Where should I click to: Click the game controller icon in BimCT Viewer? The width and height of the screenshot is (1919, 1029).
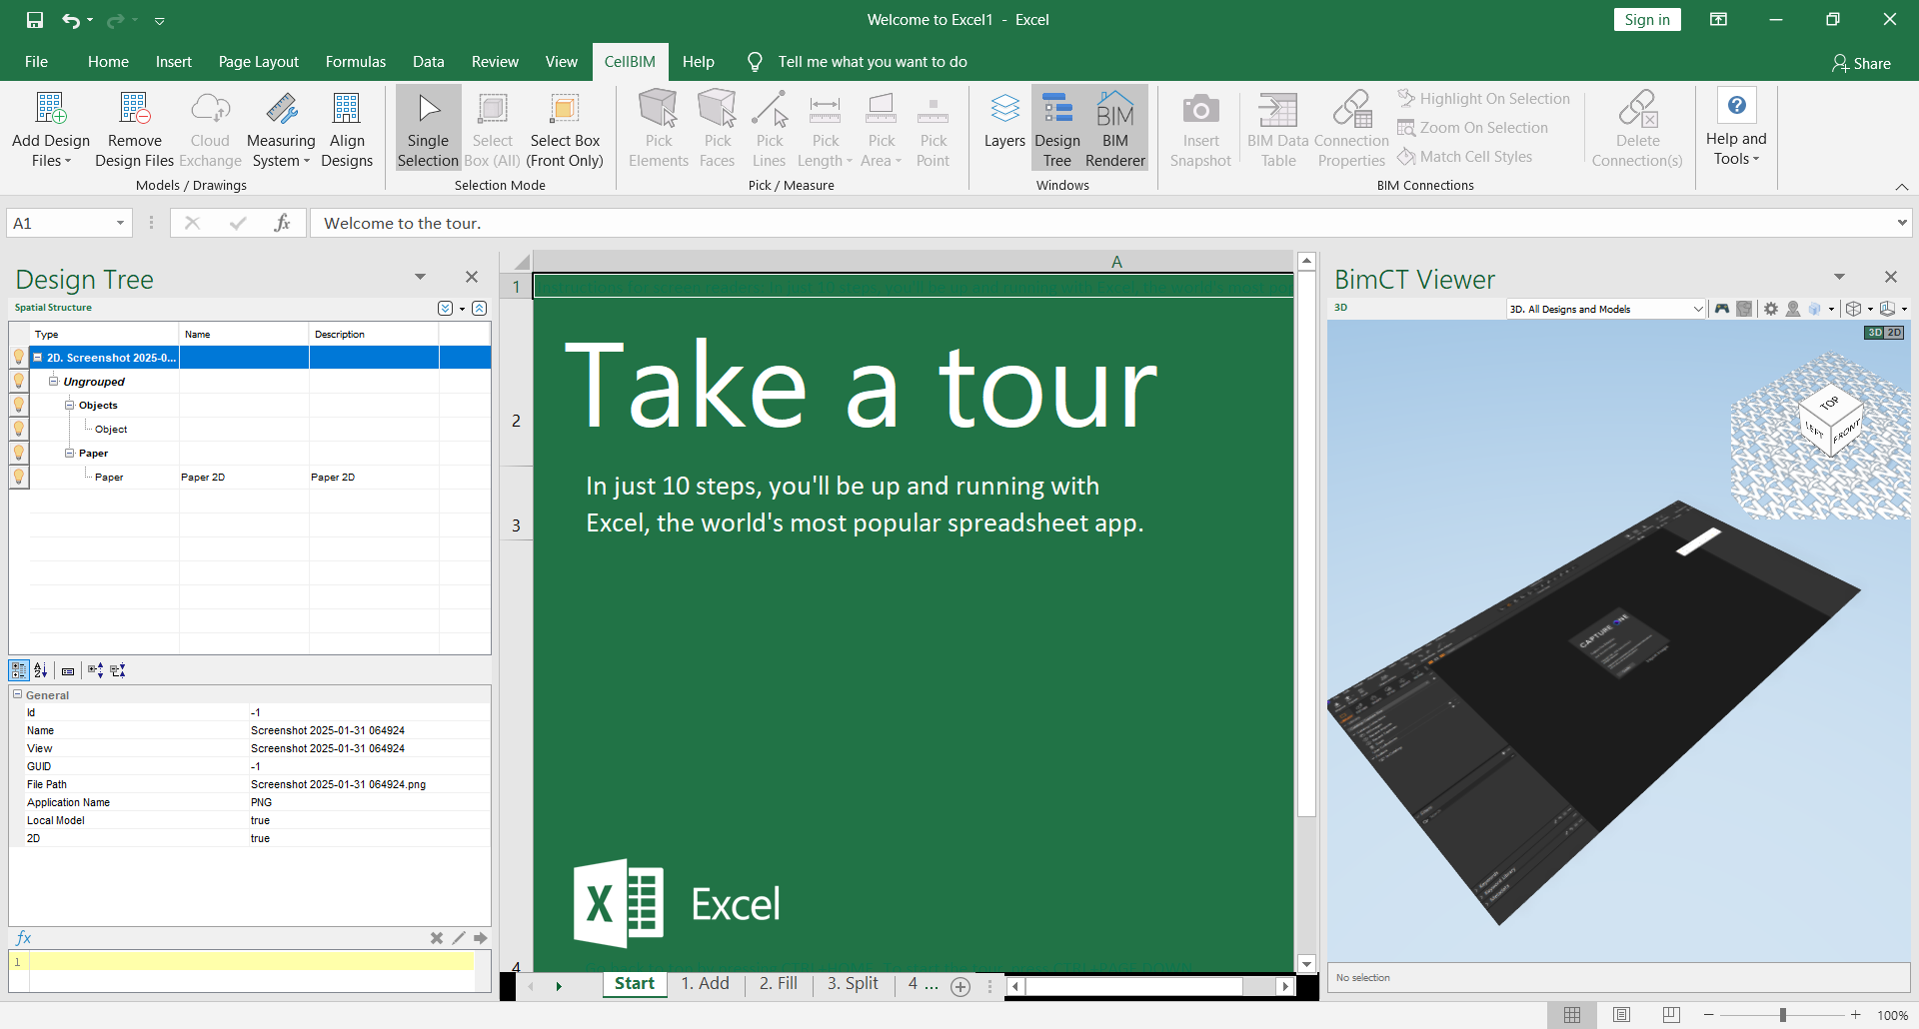(1722, 309)
